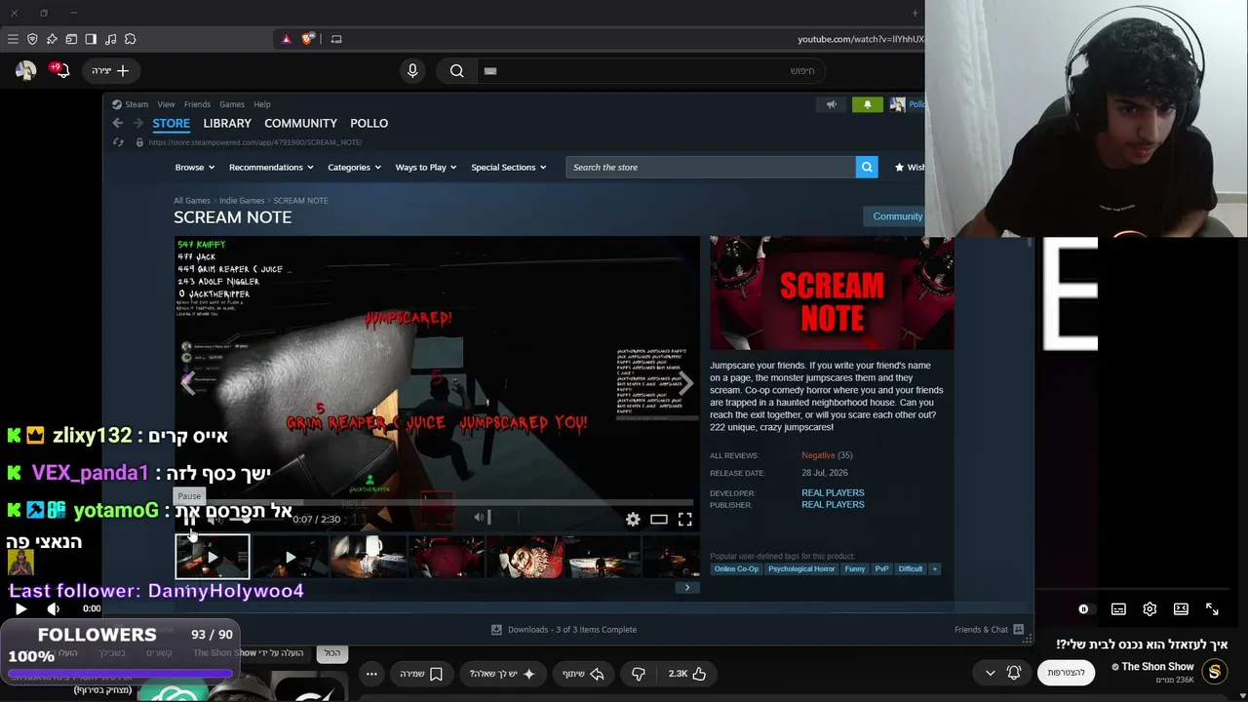
Task: Open the Indie Games breadcrumb link
Action: coord(242,201)
